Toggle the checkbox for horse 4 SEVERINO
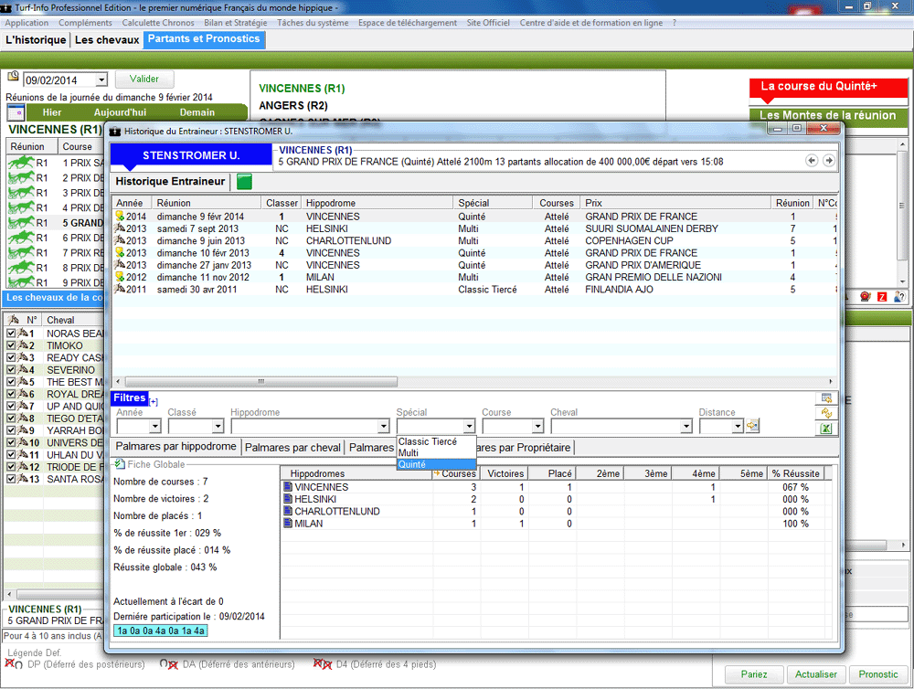This screenshot has height=689, width=914. coord(11,370)
